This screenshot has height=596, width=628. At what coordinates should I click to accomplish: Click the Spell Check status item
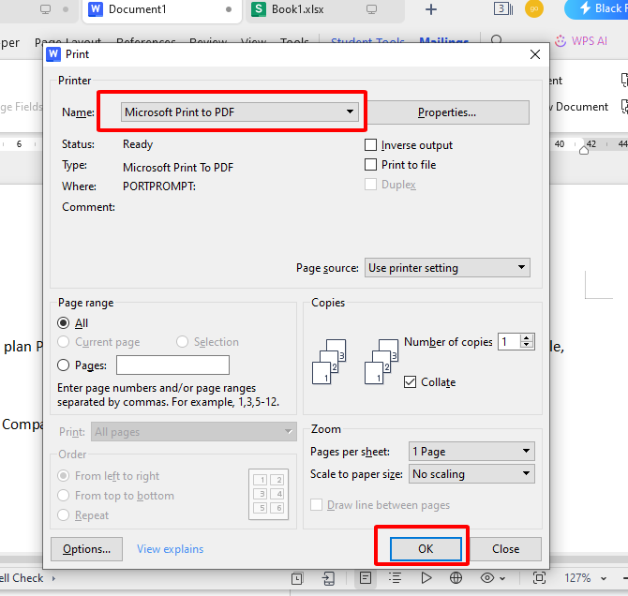click(x=22, y=578)
